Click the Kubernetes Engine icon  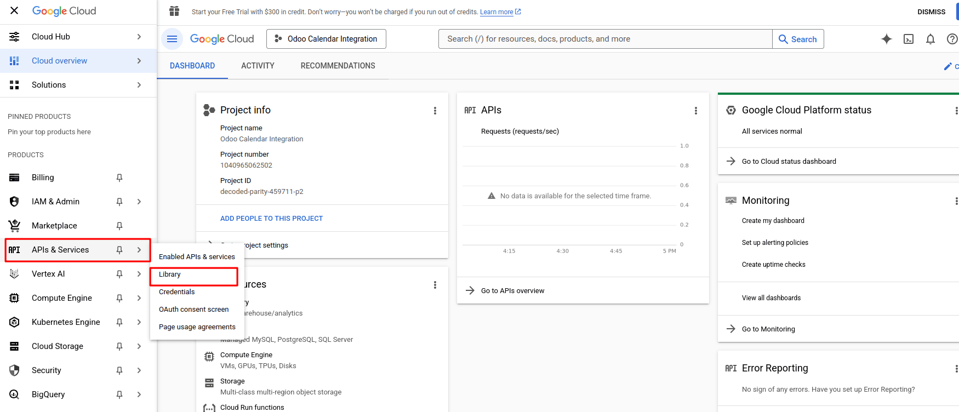pyautogui.click(x=14, y=322)
